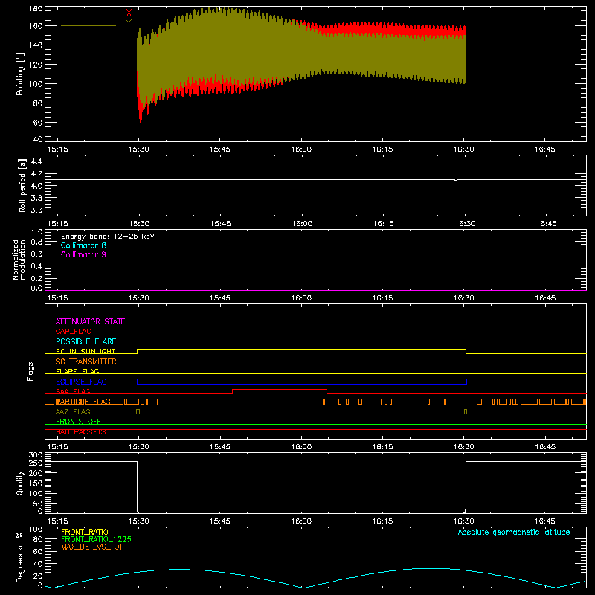Image resolution: width=595 pixels, height=595 pixels.
Task: Click the SC_IN_SUNLIGHT flag label
Action: pyautogui.click(x=86, y=351)
